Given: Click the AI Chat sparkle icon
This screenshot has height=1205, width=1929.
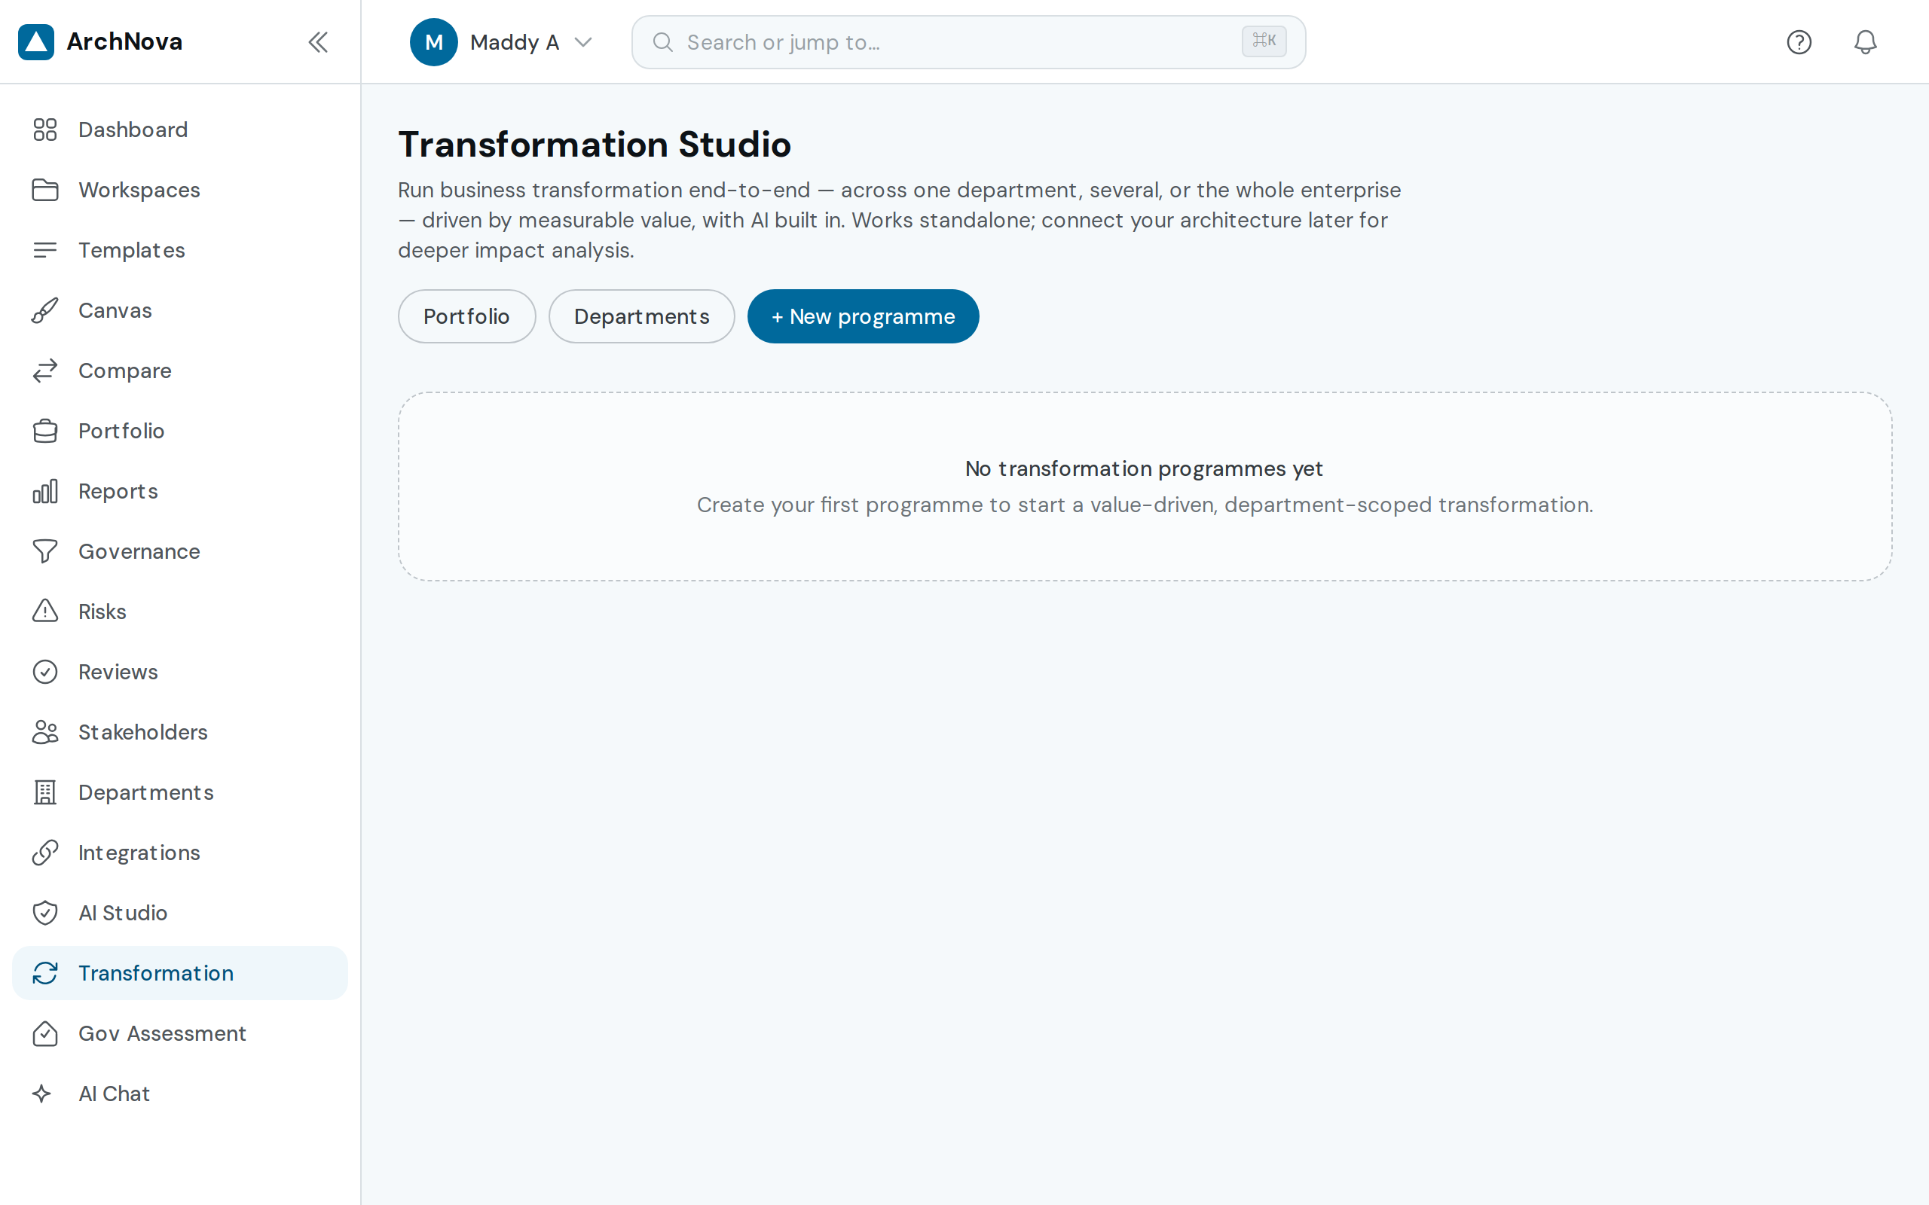Looking at the screenshot, I should tap(42, 1094).
